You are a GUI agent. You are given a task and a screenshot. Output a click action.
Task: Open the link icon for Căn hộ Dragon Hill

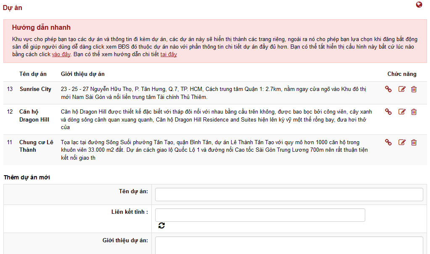pos(388,112)
